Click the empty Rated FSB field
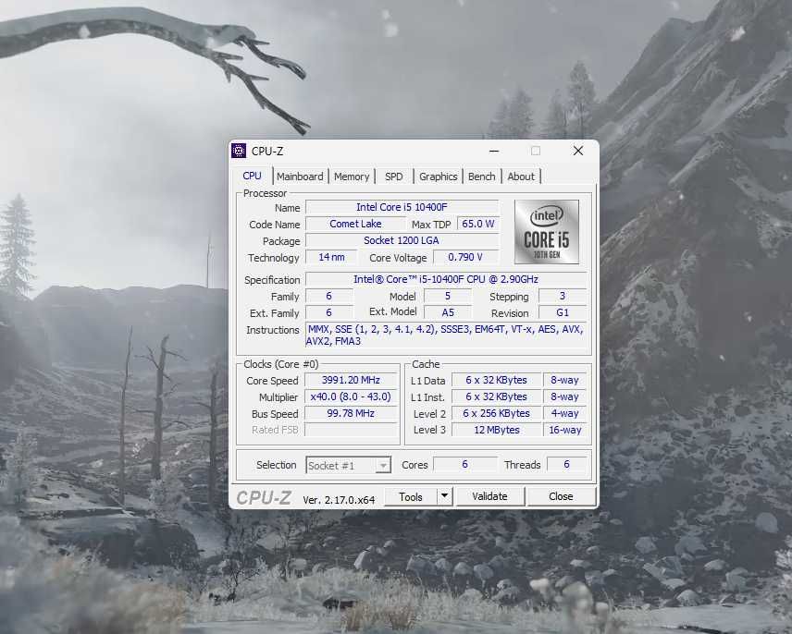792x634 pixels. pos(351,431)
